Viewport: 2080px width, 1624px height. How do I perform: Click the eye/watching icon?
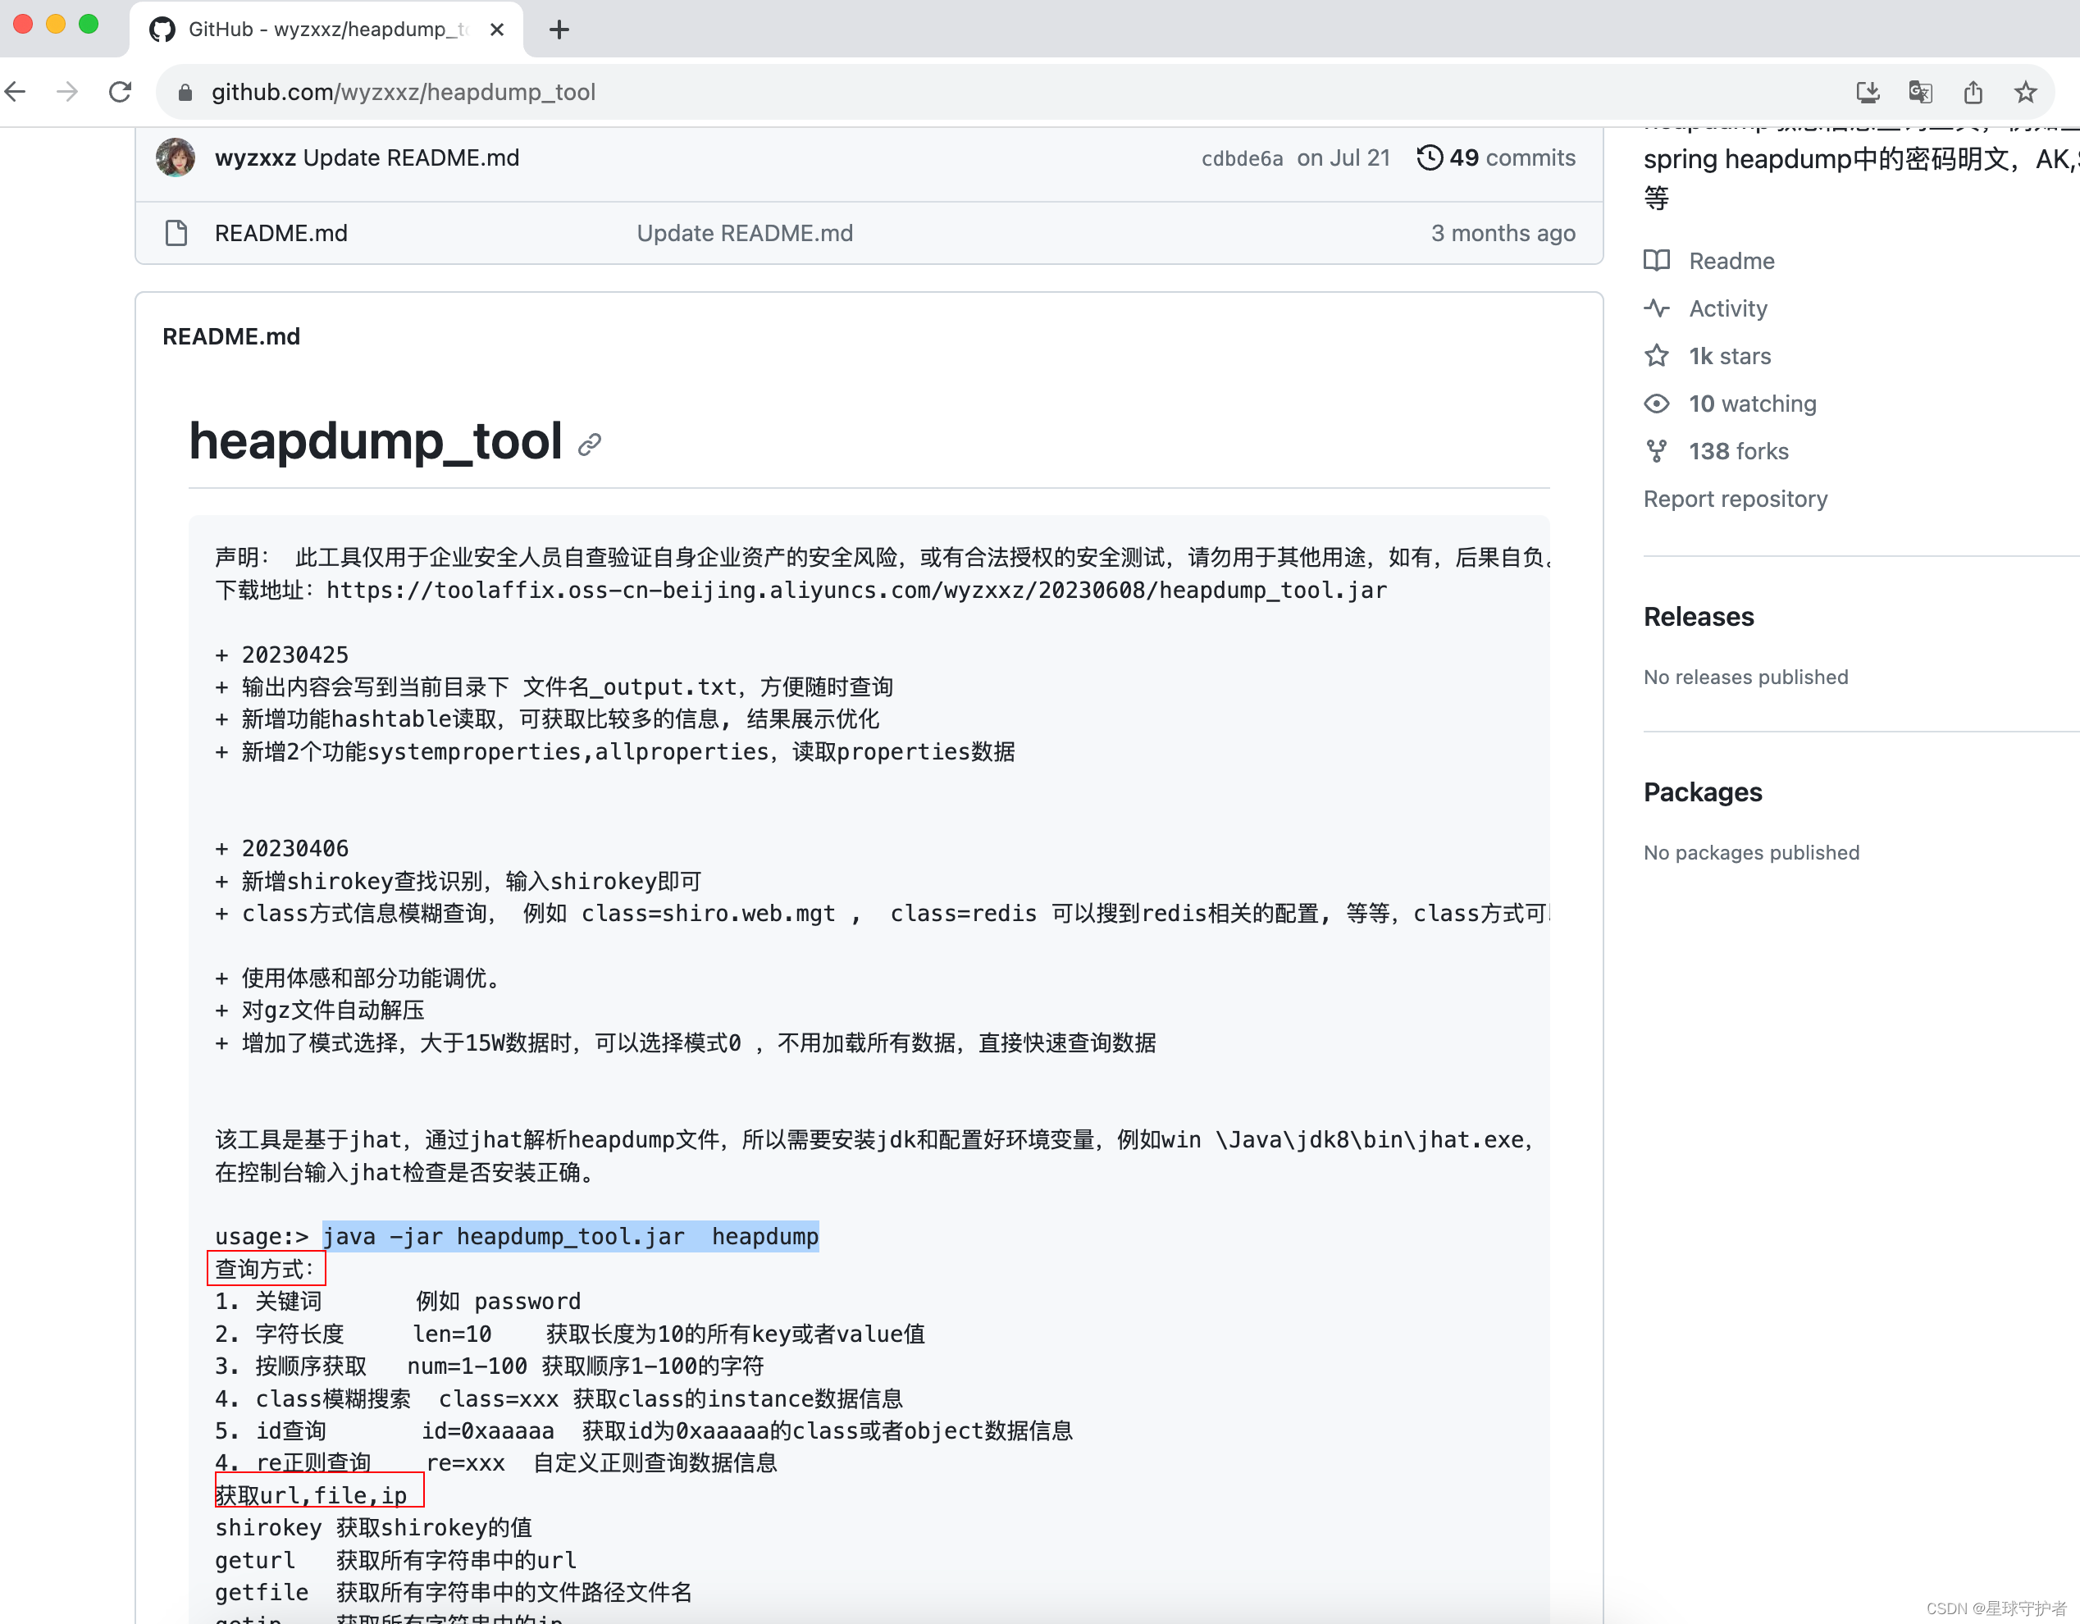point(1662,402)
